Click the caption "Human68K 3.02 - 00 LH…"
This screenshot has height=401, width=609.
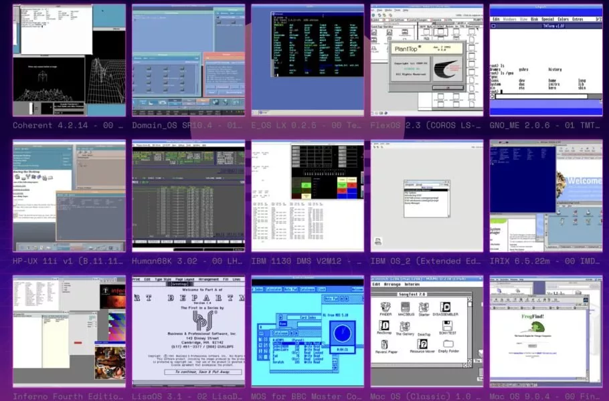[x=187, y=261]
